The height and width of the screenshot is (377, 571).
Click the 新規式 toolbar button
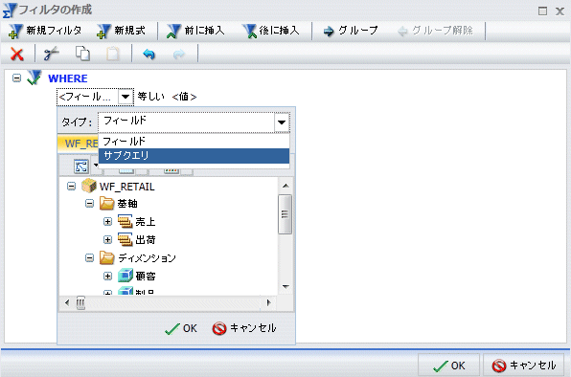(x=122, y=31)
